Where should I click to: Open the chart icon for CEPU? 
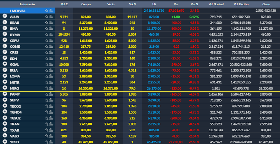click(51, 40)
